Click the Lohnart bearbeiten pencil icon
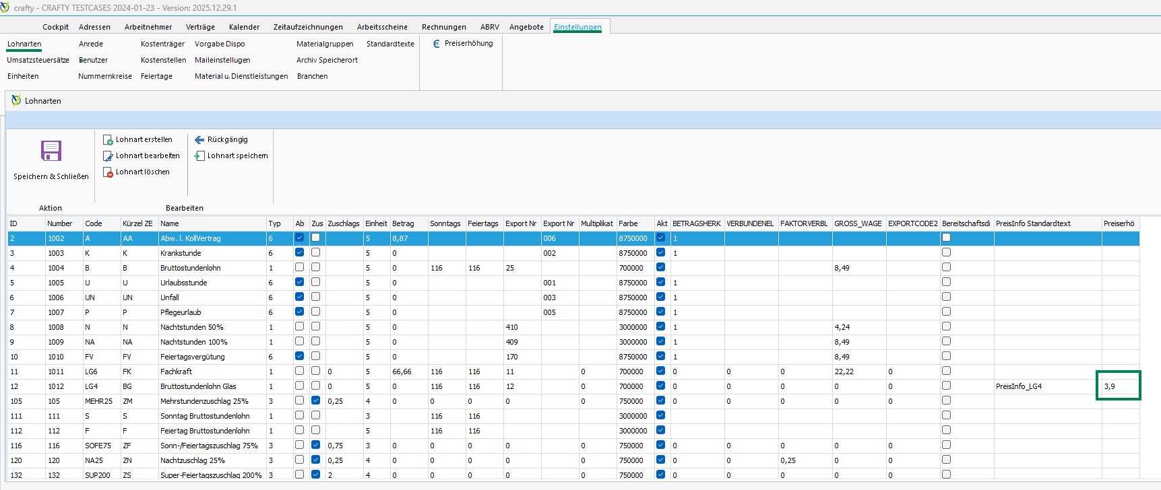1161x490 pixels. [108, 156]
